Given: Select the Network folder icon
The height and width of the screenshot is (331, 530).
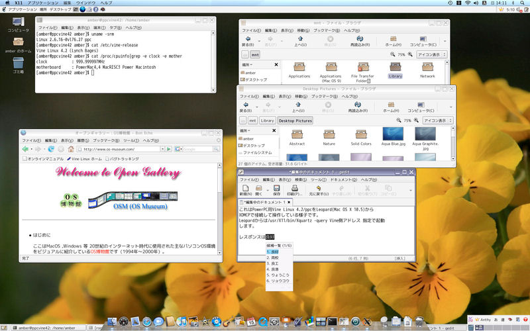Looking at the screenshot, I should coord(427,70).
